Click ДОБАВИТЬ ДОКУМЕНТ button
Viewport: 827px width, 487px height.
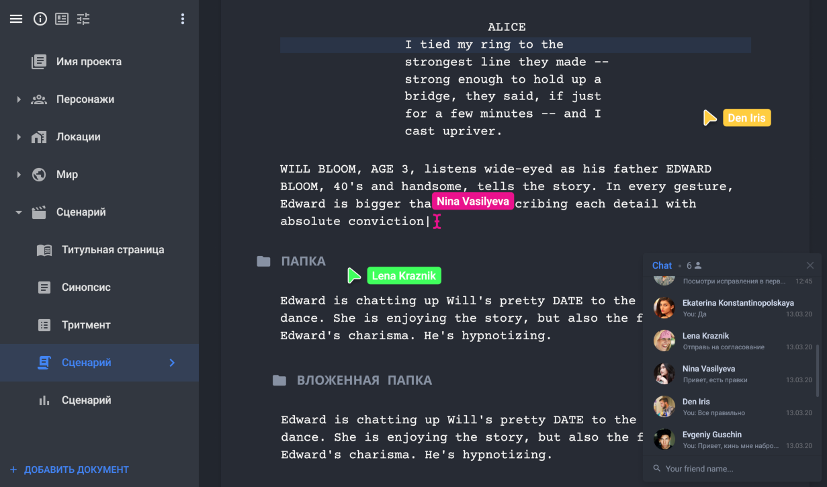69,470
